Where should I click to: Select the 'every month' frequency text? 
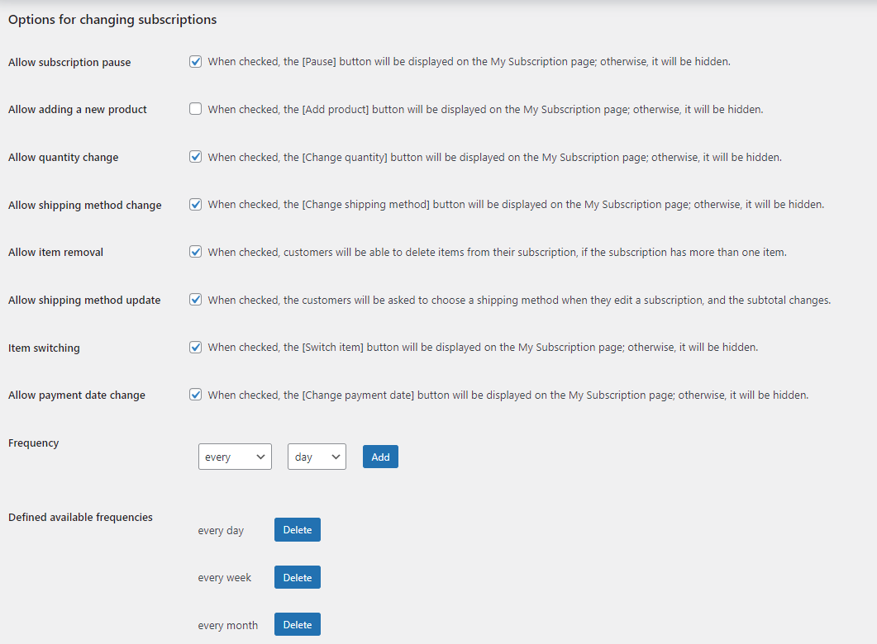(228, 625)
